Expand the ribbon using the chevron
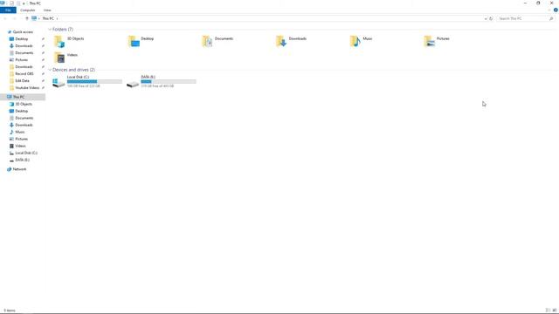This screenshot has width=559, height=314. pos(549,10)
